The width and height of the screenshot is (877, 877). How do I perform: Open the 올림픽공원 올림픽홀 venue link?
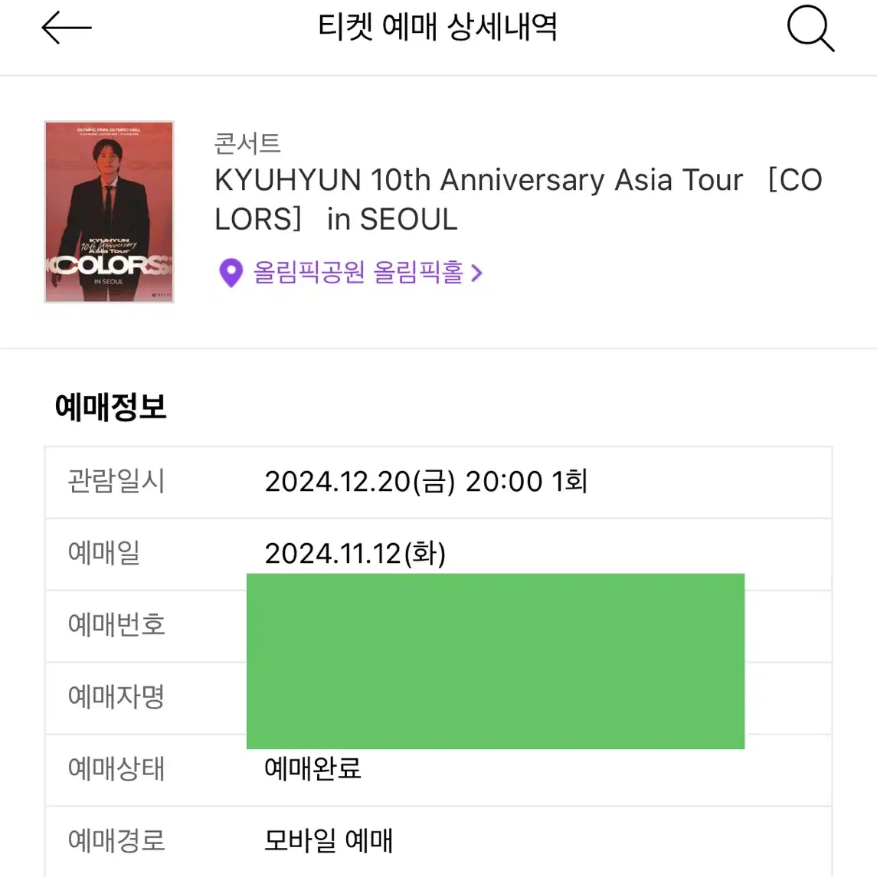point(358,273)
